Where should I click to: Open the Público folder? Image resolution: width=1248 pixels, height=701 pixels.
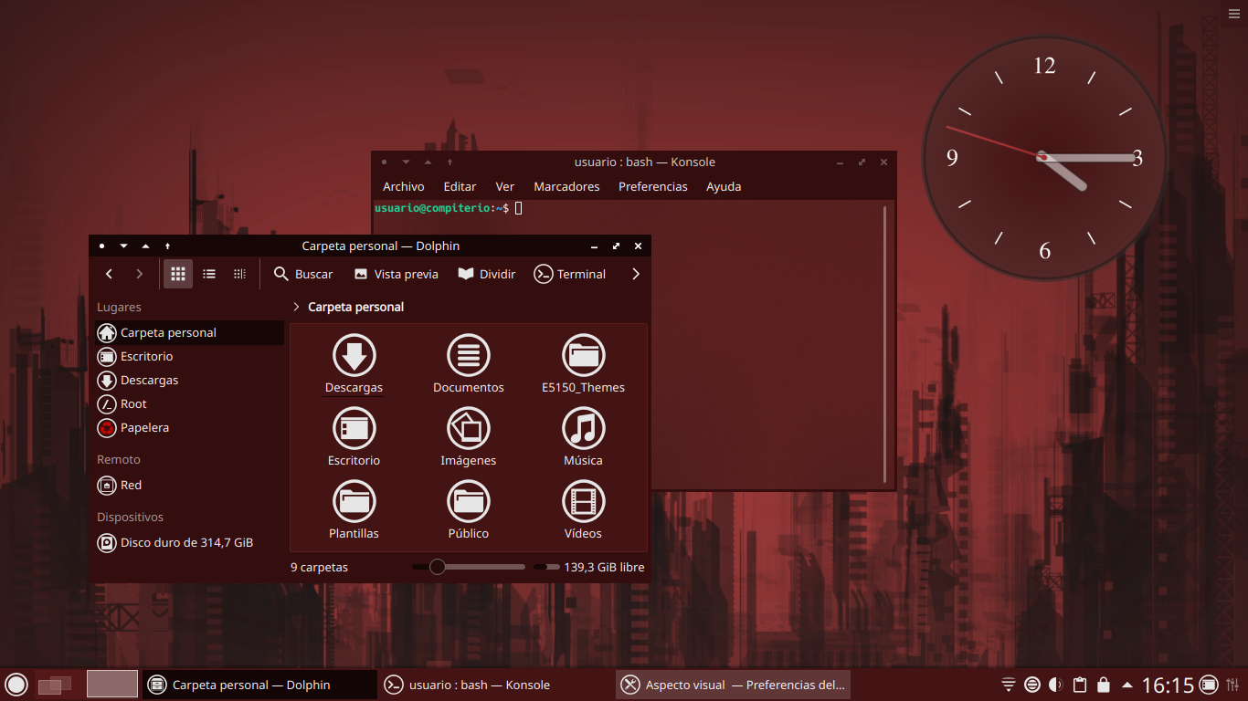tap(469, 510)
